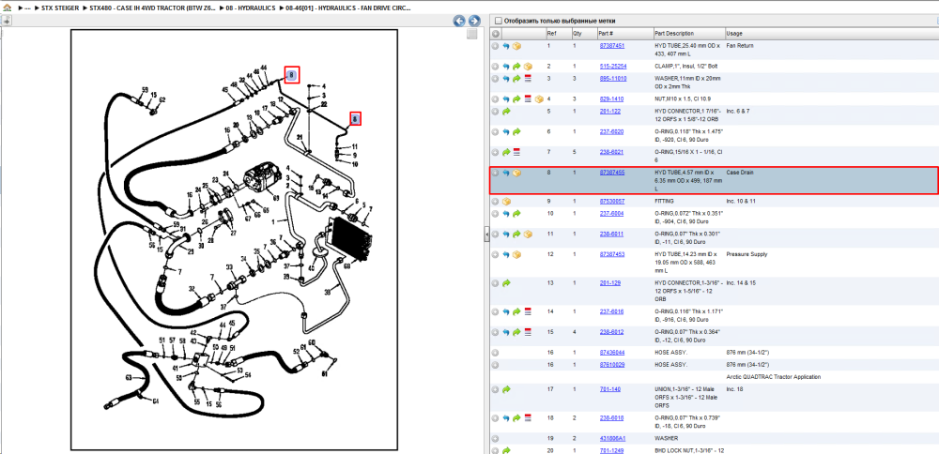Expand the arrow before STX STEIGER breadcrumb
The image size is (939, 454).
(x=37, y=8)
